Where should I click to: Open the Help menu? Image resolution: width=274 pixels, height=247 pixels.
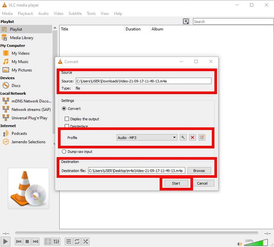point(118,13)
